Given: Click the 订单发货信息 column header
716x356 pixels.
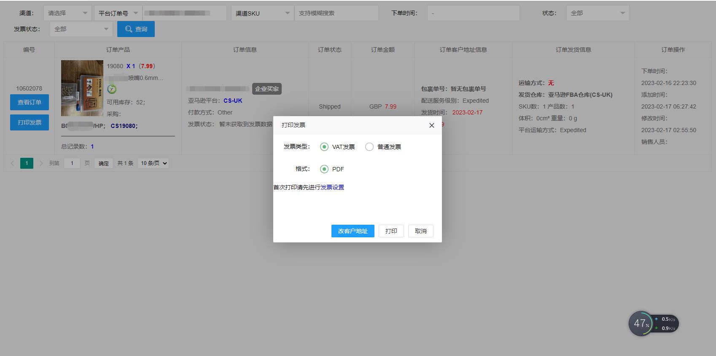Looking at the screenshot, I should pos(573,50).
